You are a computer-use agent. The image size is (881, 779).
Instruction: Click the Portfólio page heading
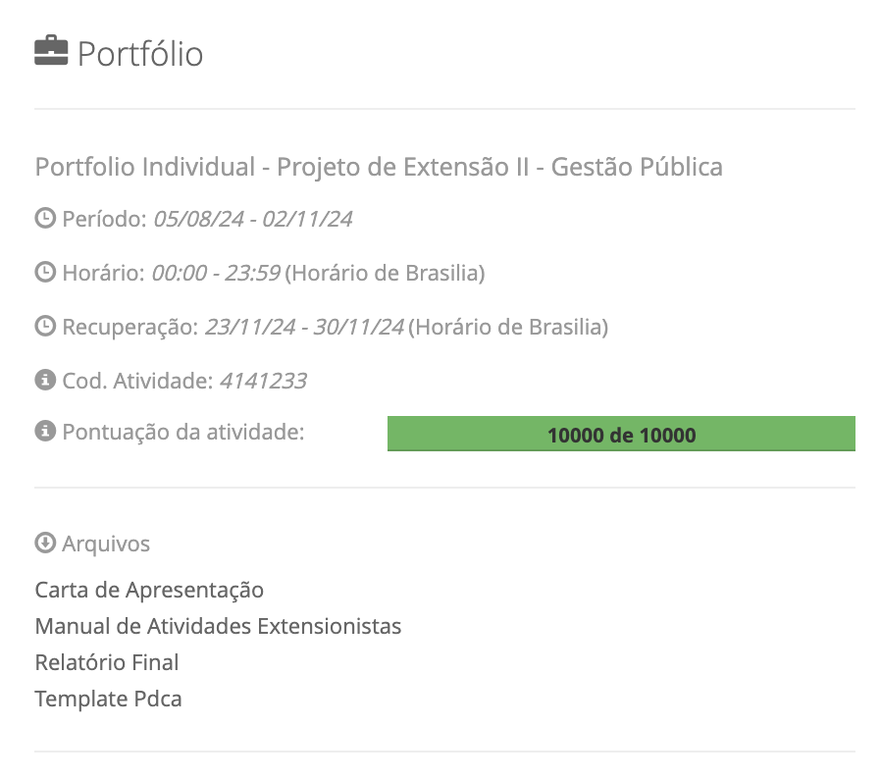click(140, 53)
